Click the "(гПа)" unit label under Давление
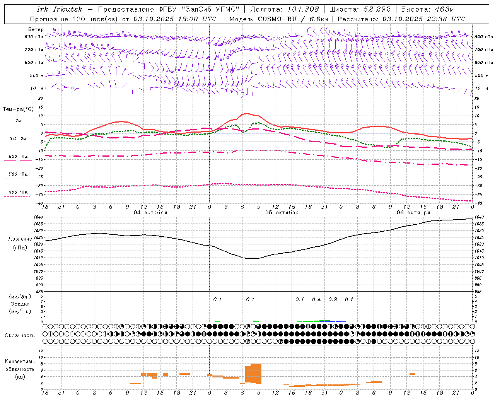Image resolution: width=495 pixels, height=396 pixels. coord(20,248)
